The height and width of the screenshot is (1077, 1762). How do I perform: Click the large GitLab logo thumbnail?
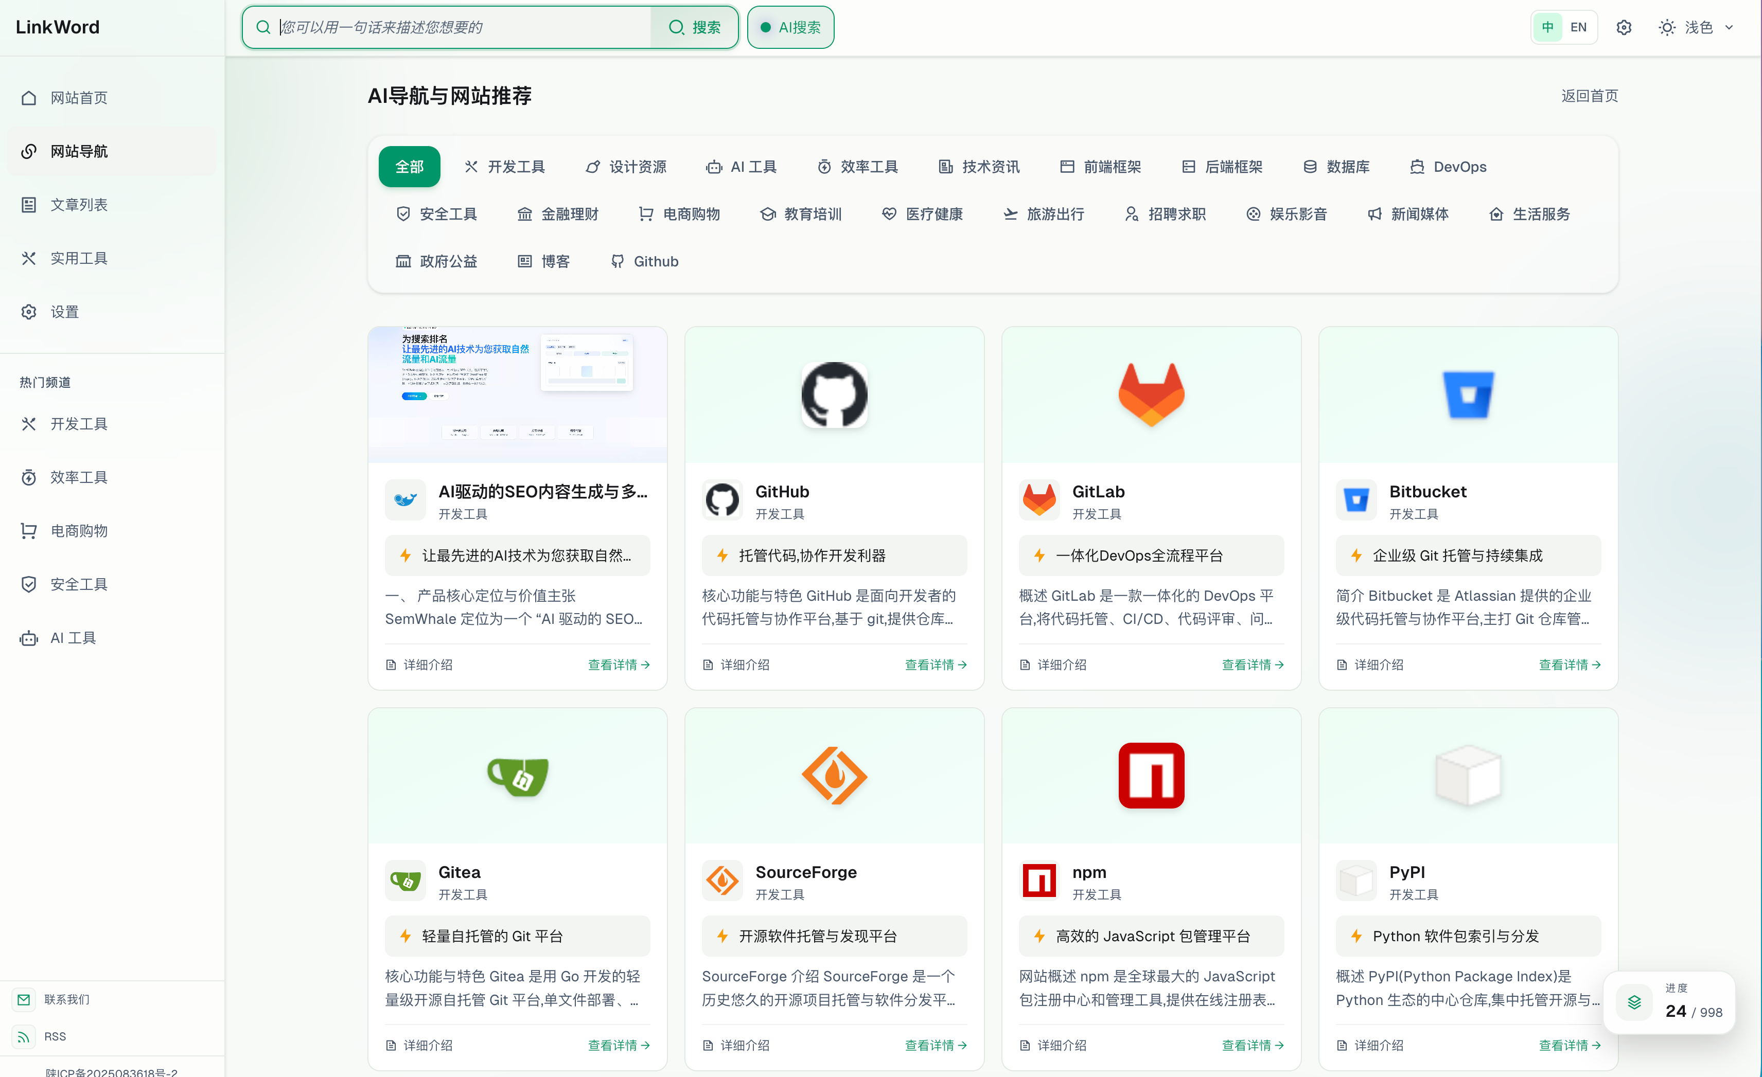tap(1151, 394)
